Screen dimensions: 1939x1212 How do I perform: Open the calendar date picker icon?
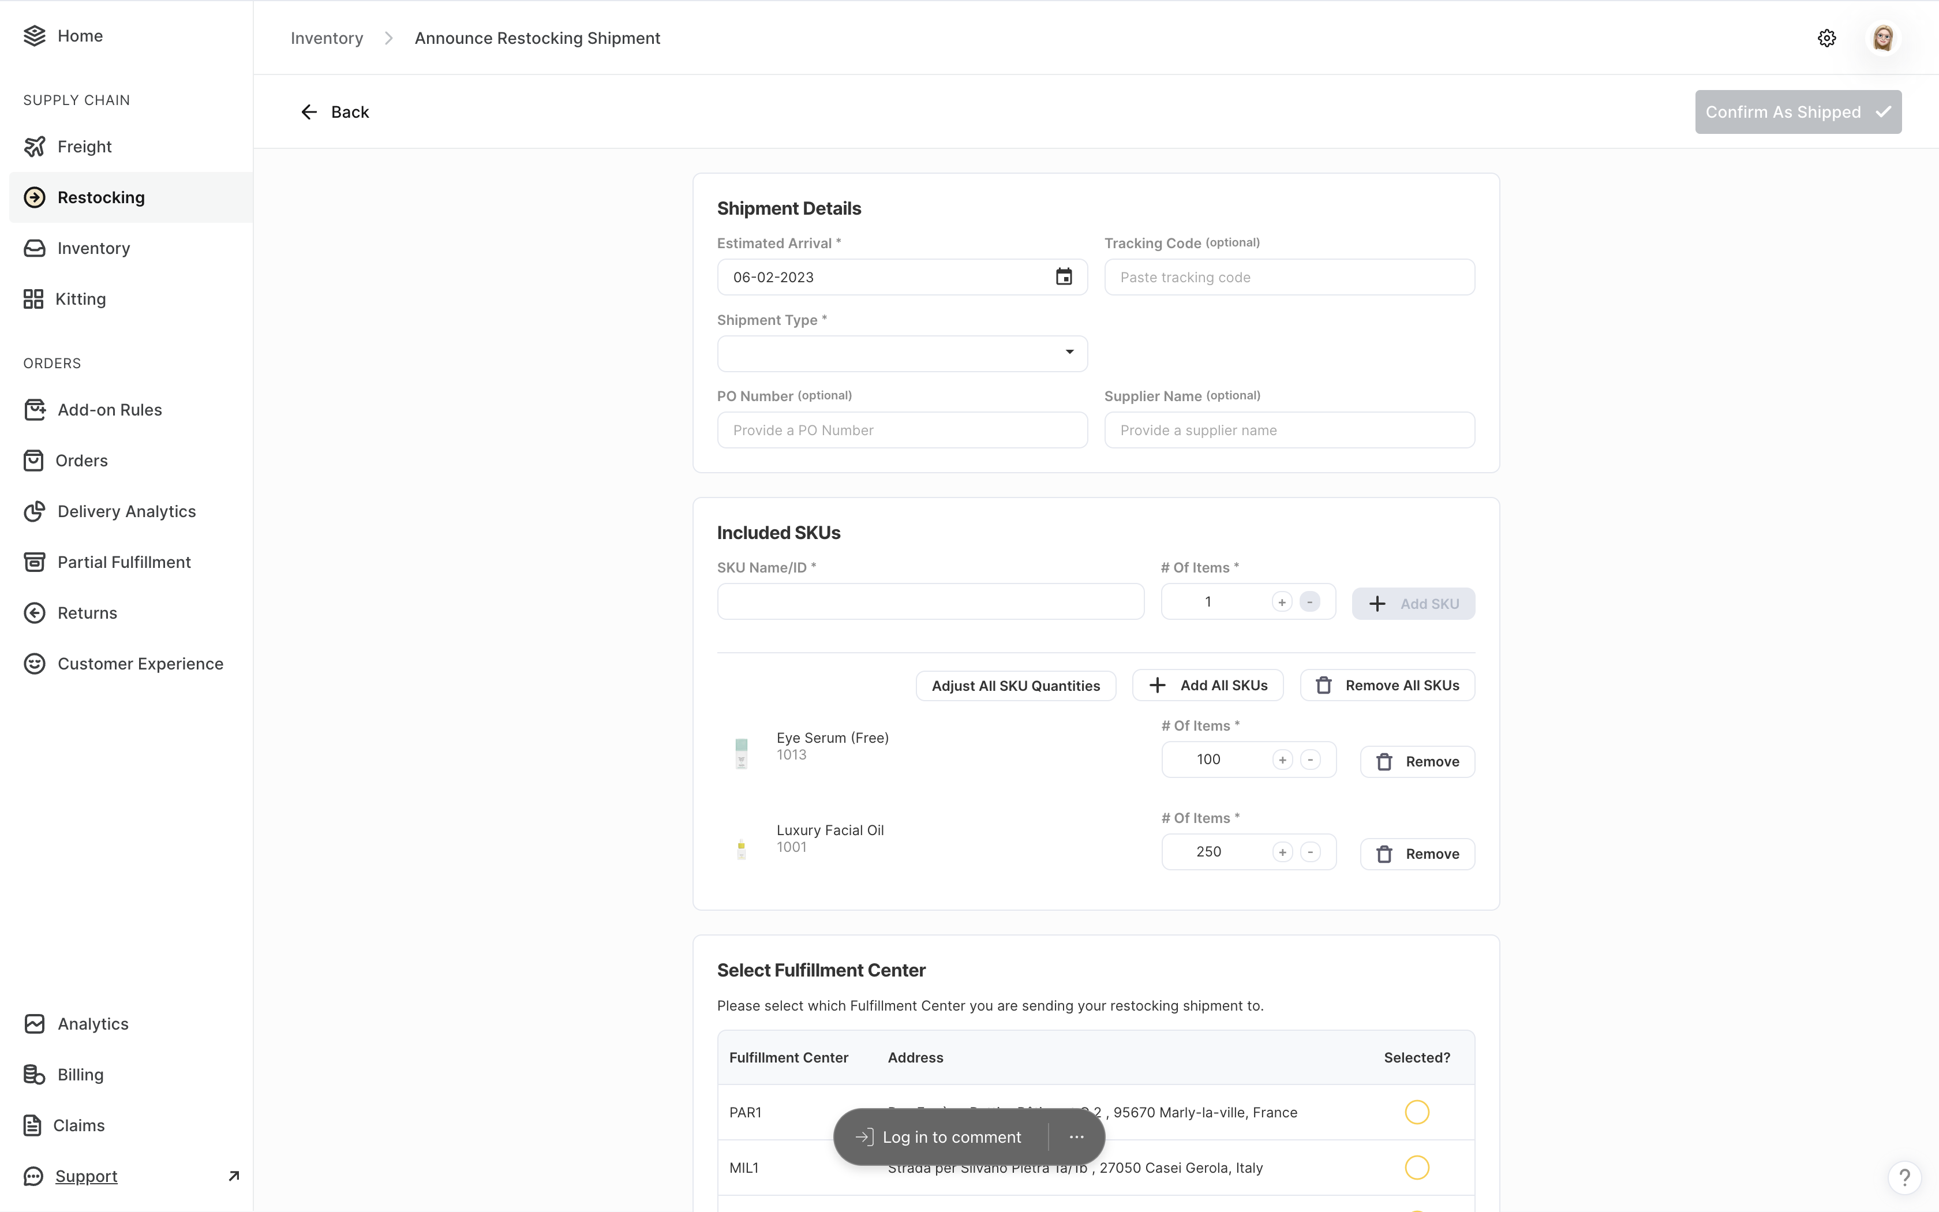tap(1063, 276)
